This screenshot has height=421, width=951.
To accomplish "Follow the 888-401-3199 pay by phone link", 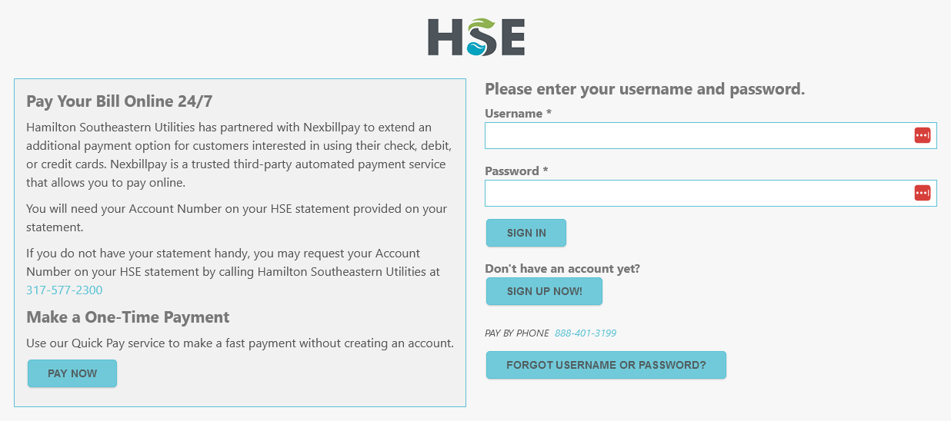I will pyautogui.click(x=585, y=333).
